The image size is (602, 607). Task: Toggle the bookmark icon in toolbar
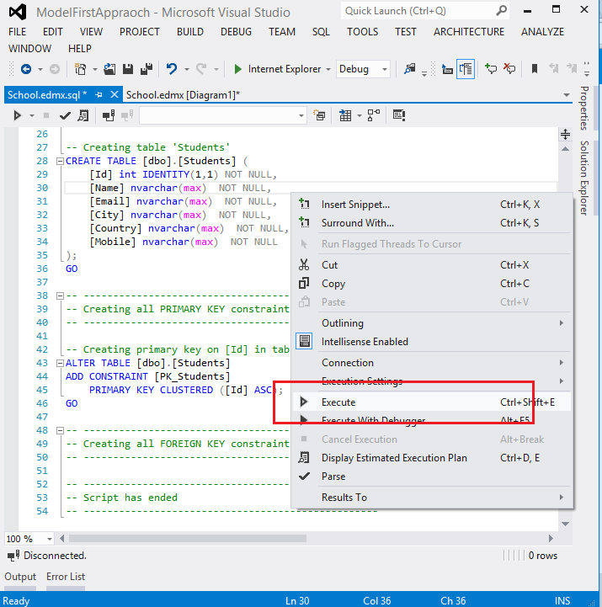[x=535, y=69]
